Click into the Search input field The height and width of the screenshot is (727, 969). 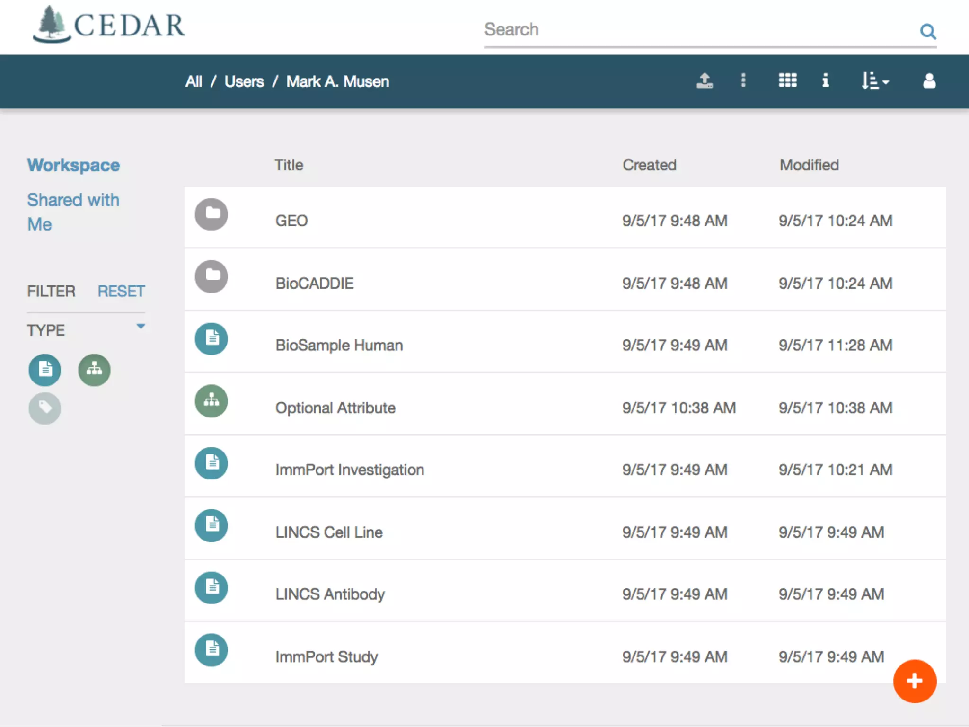[x=696, y=30]
